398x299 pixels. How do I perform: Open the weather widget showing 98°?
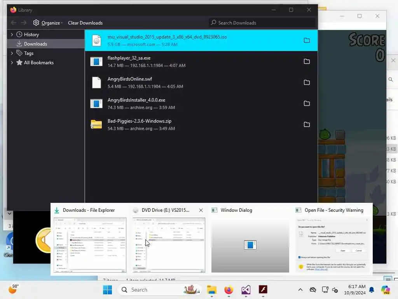pos(14,289)
